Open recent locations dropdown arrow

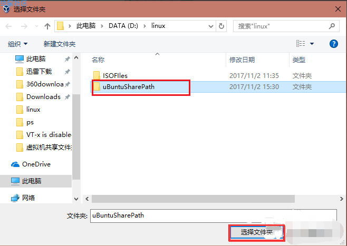[x=36, y=26]
